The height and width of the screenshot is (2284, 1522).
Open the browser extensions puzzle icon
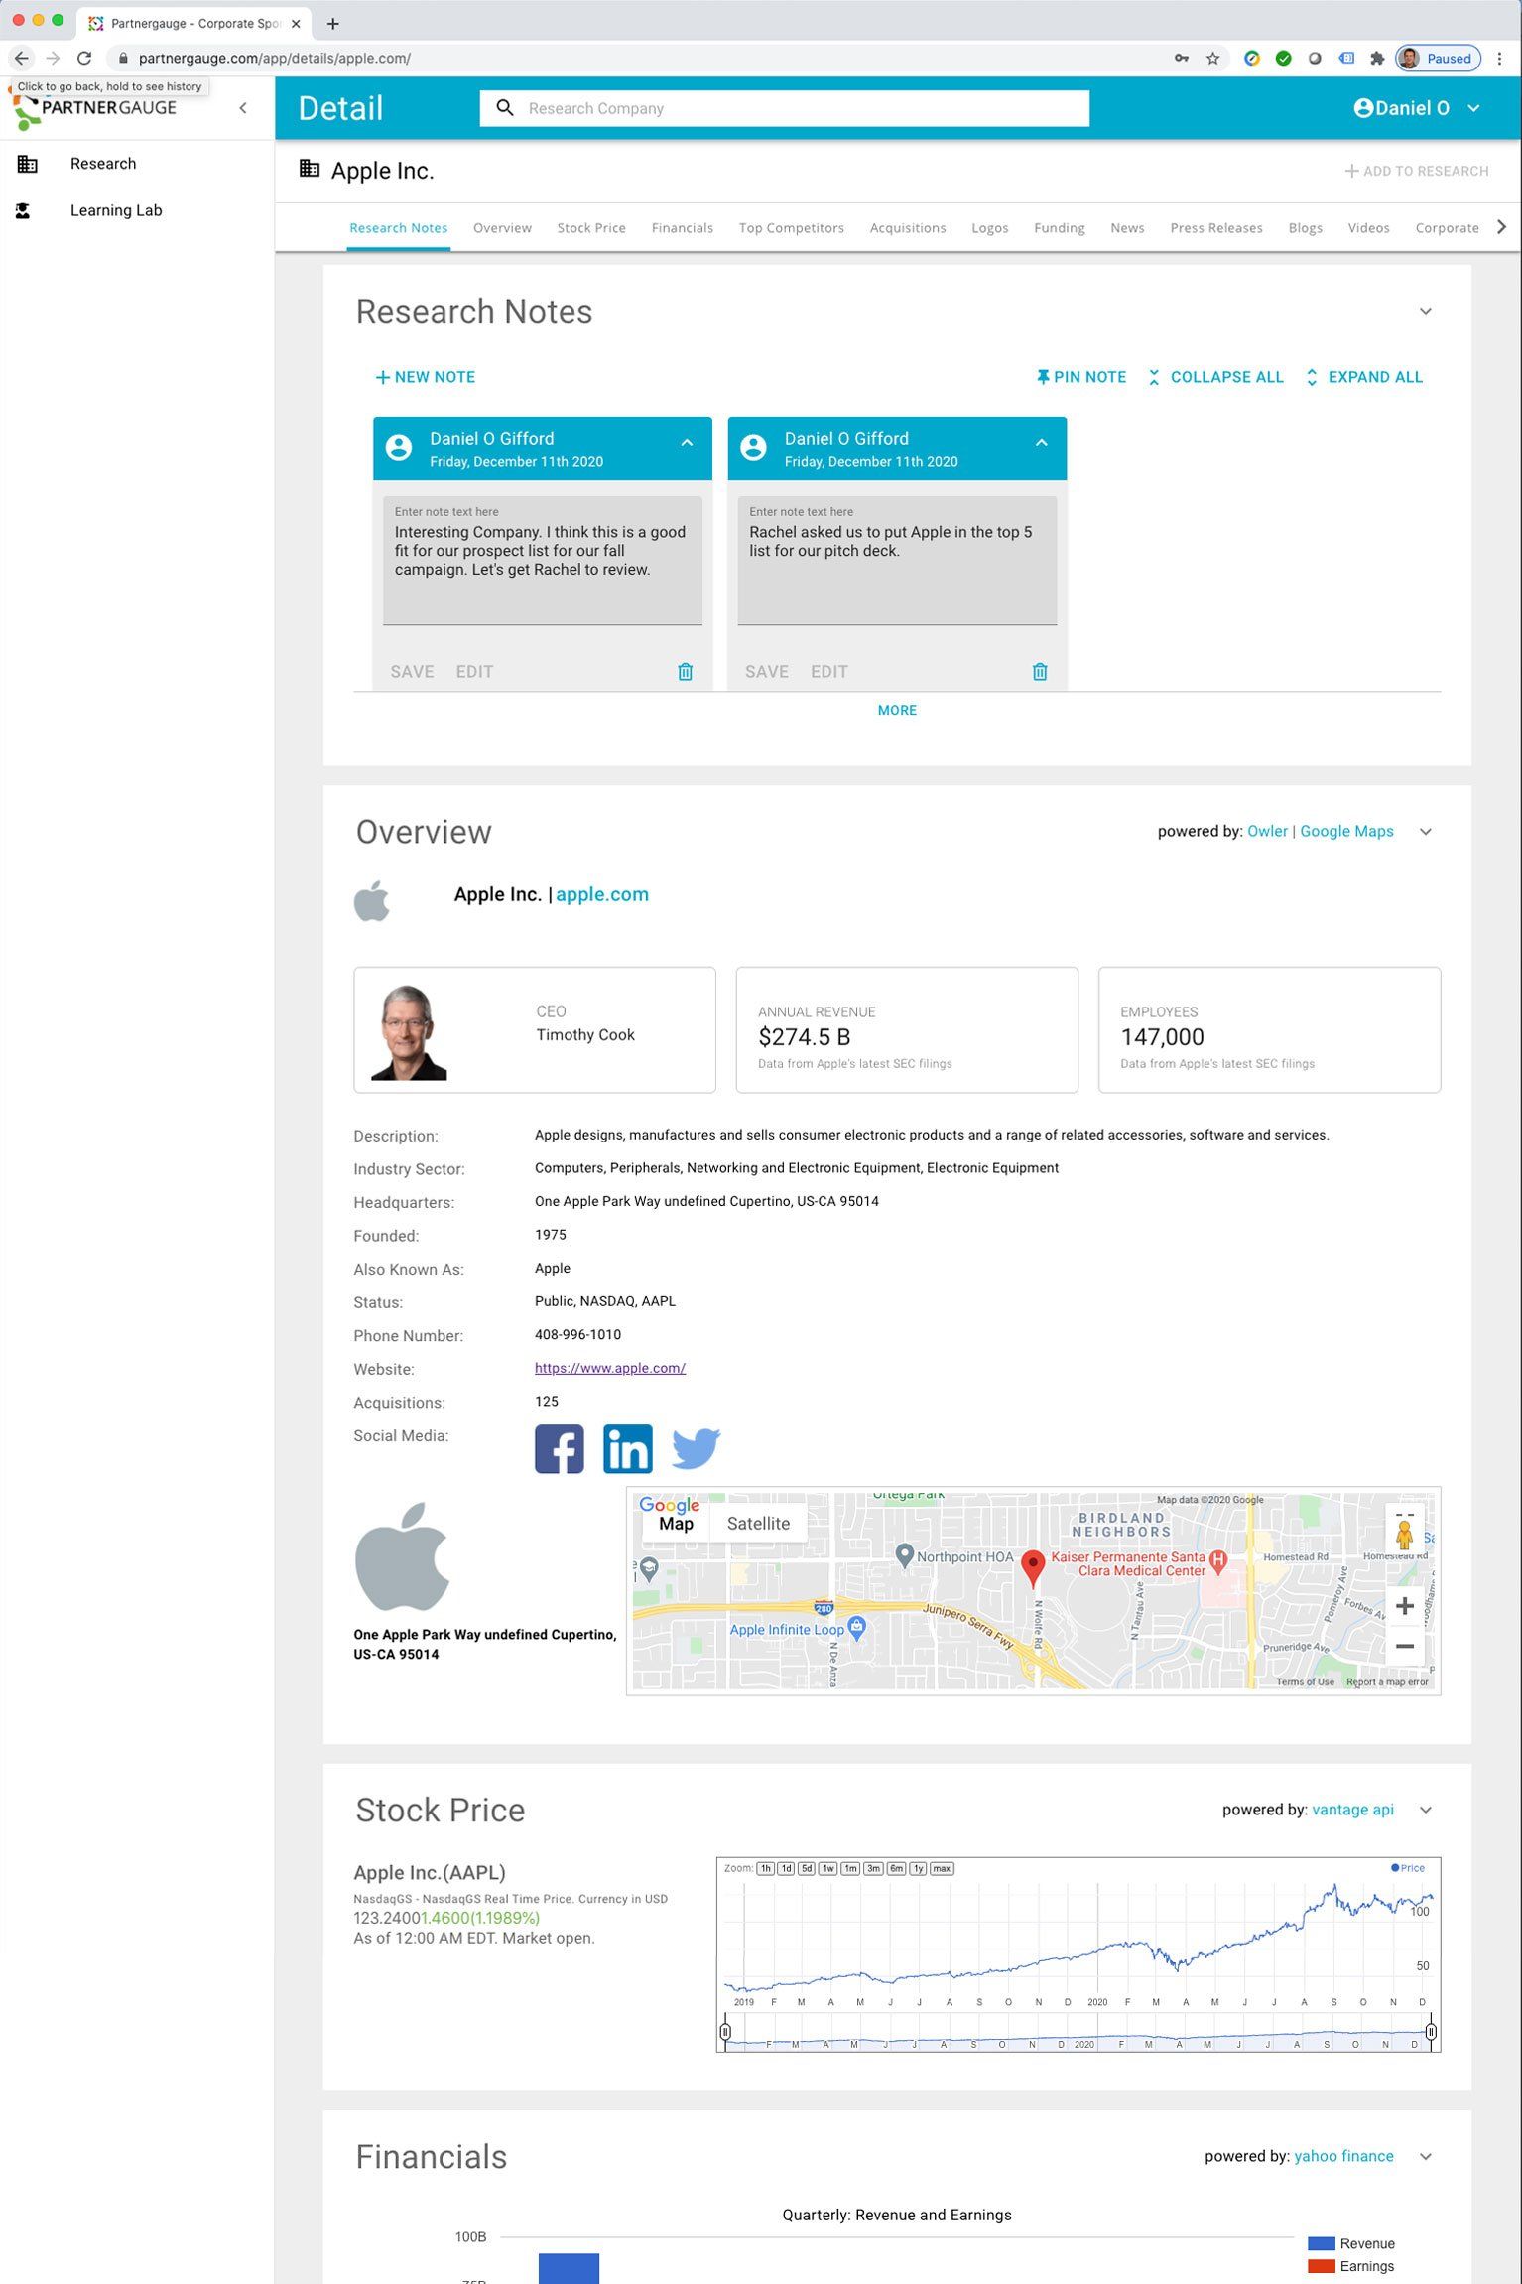[1377, 59]
